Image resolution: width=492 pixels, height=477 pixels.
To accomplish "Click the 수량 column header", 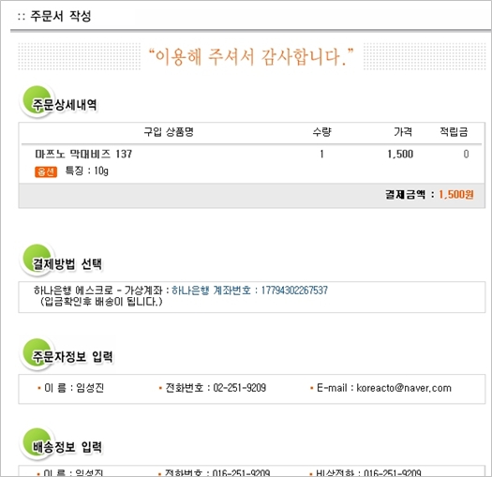I will (x=322, y=132).
